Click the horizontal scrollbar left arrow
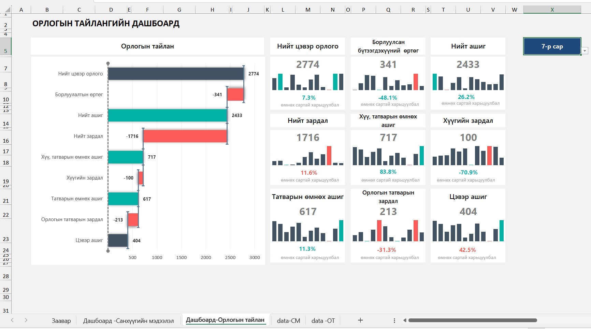The height and width of the screenshot is (329, 591). coord(405,320)
